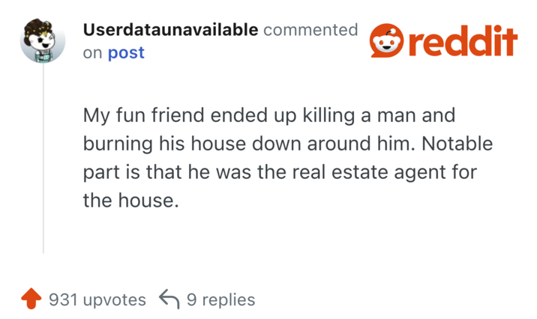The width and height of the screenshot is (537, 319).
Task: Click the line 'part is that he was'
Action: pyautogui.click(x=280, y=173)
